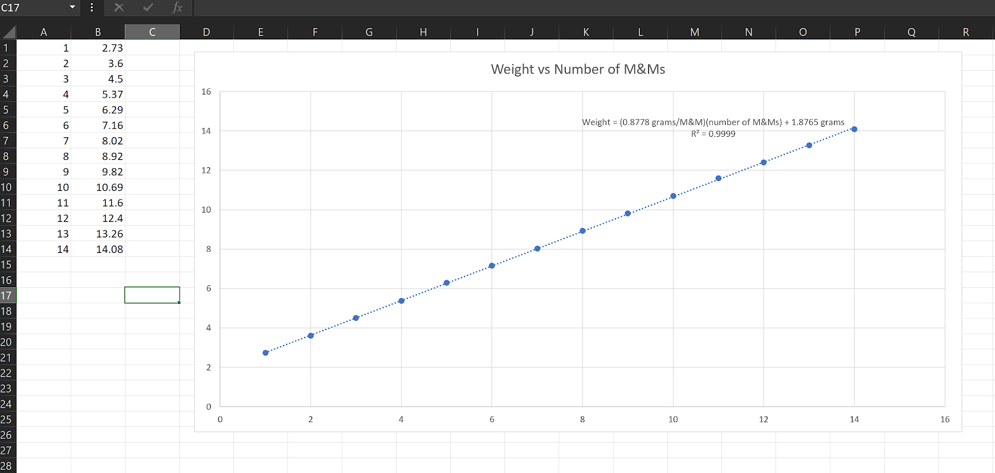Viewport: 995px width, 473px height.
Task: Click cell B12 containing 12.4
Action: coord(98,218)
